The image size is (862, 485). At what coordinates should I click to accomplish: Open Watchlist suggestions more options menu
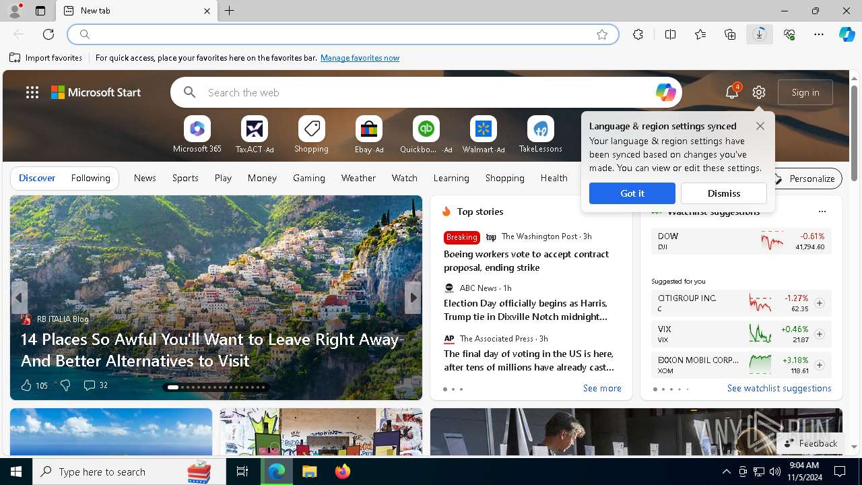coord(822,212)
